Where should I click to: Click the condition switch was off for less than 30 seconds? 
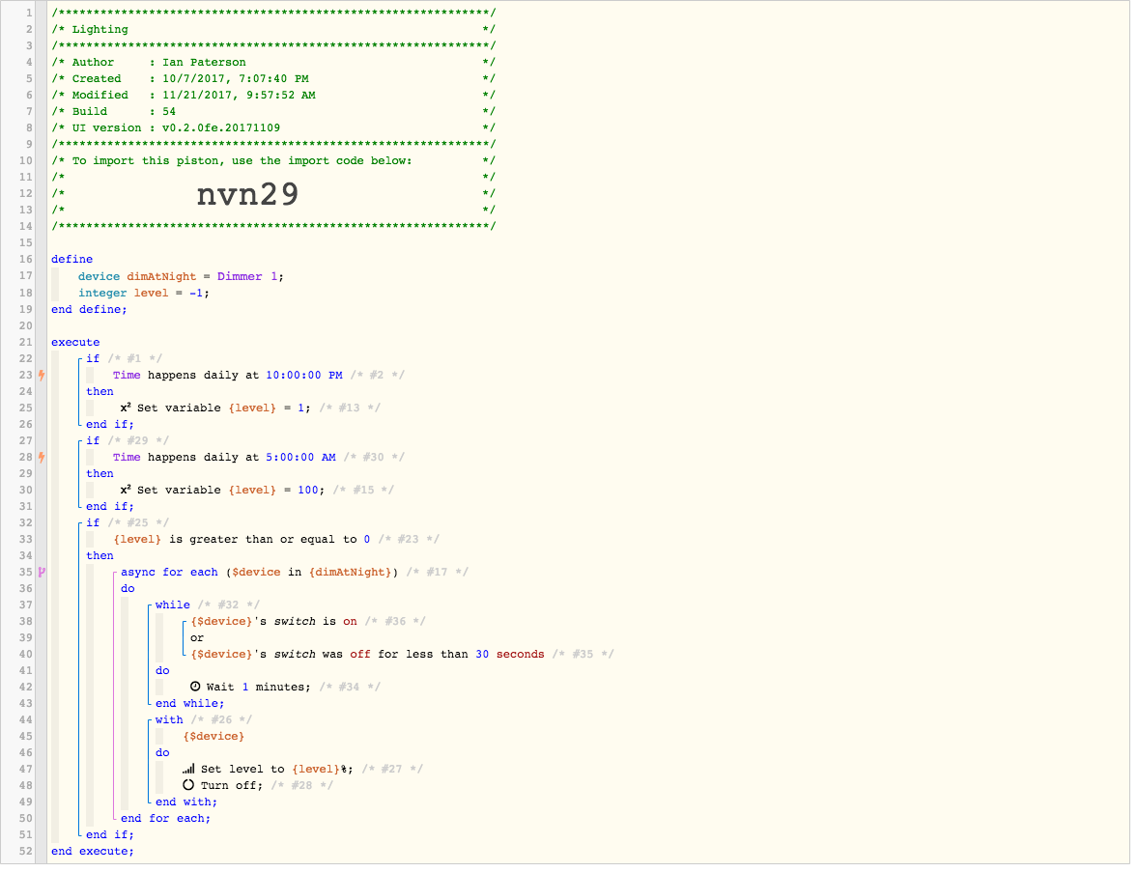(x=368, y=656)
